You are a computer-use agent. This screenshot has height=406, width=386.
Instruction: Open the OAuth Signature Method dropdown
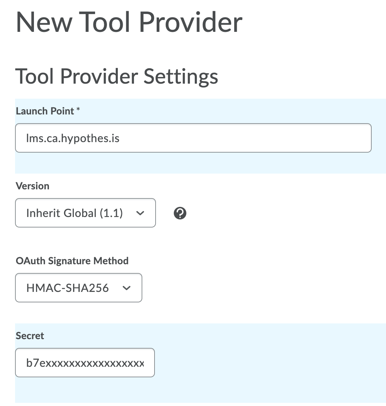click(x=78, y=288)
